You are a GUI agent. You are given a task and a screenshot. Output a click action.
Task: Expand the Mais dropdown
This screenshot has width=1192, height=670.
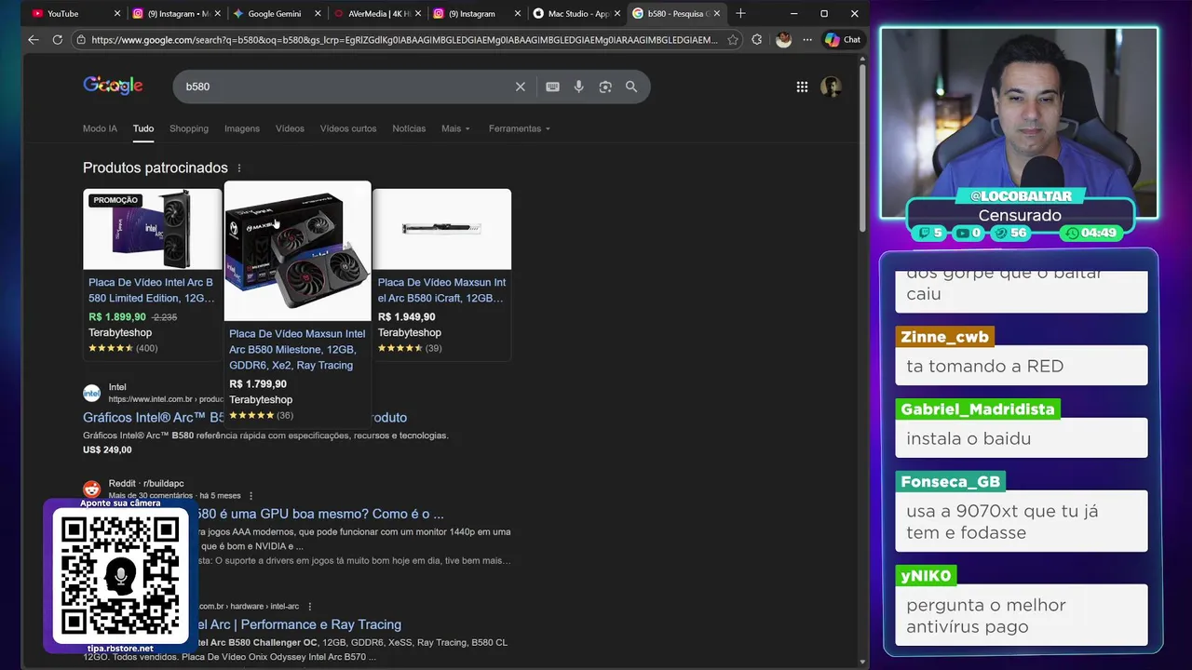455,128
